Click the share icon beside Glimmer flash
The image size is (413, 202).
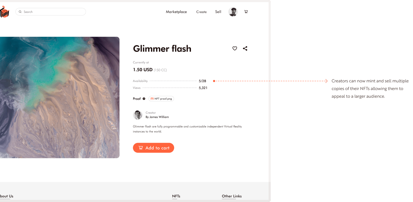coord(245,48)
